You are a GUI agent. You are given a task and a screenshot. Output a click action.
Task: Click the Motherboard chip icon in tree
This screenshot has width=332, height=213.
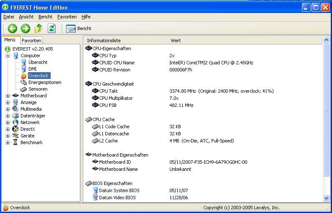click(15, 96)
